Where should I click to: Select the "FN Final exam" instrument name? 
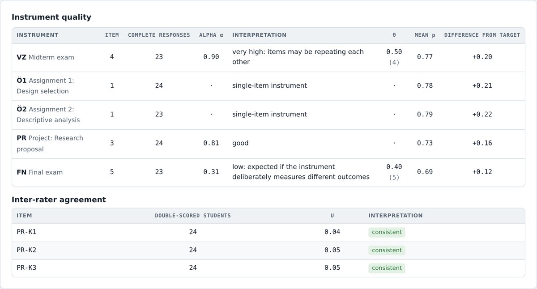coord(39,172)
